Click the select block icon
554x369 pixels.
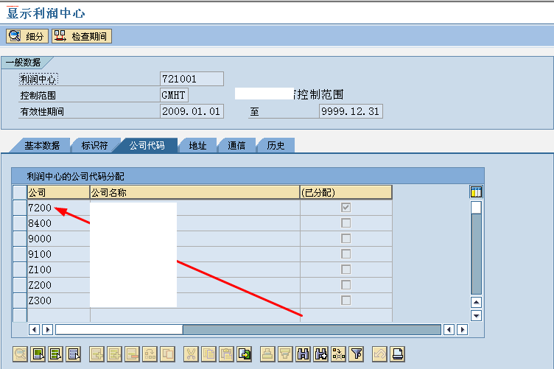(x=56, y=354)
